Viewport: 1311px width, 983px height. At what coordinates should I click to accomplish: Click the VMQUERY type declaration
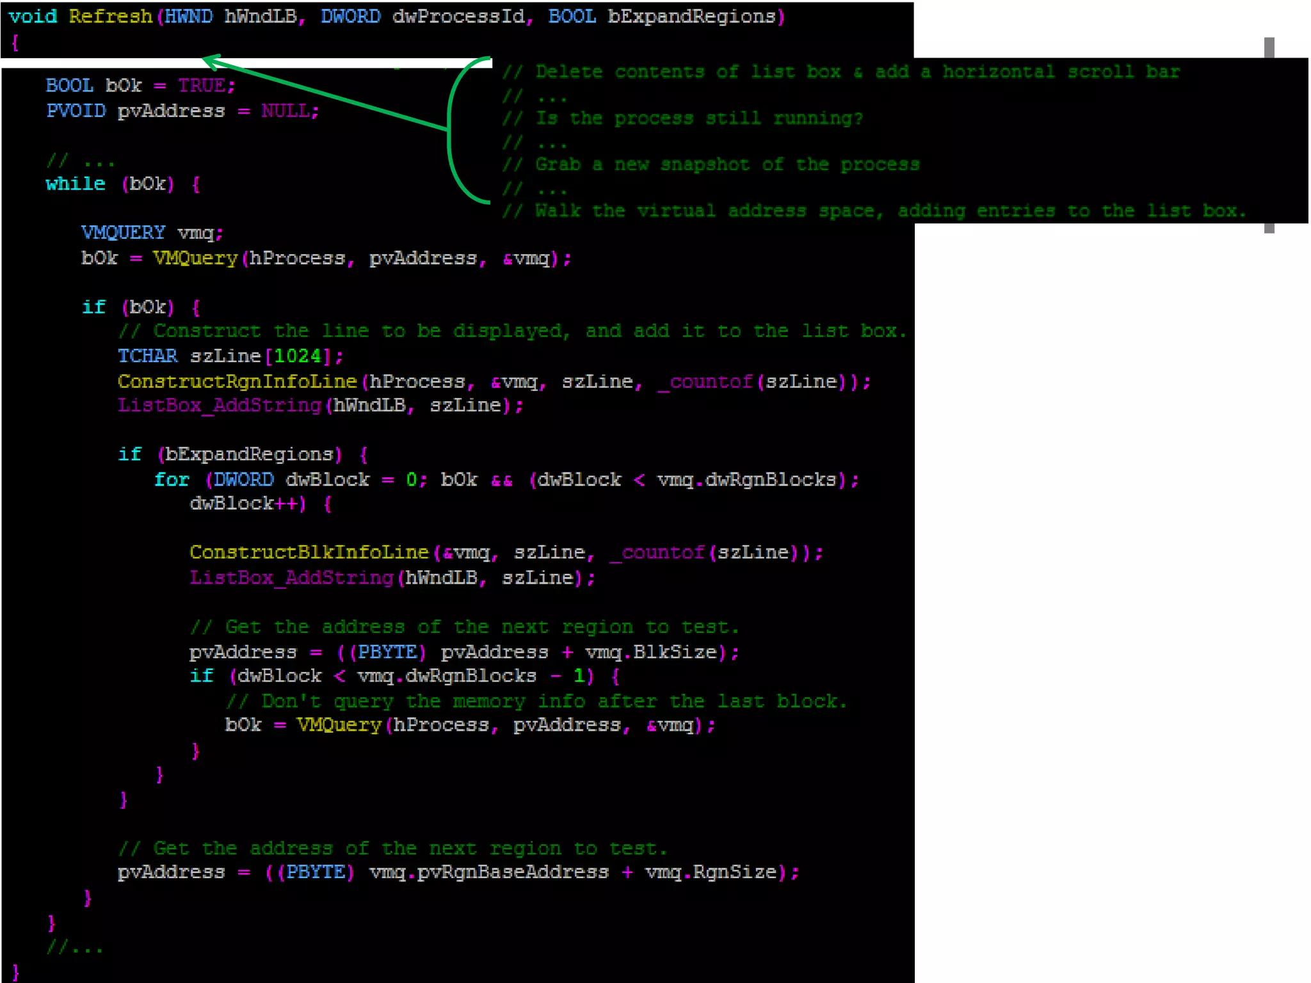click(123, 233)
